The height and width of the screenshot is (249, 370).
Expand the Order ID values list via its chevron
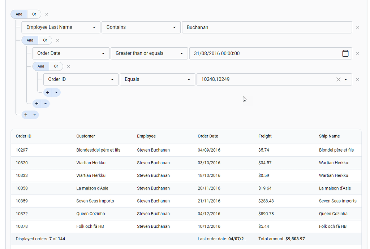[x=346, y=79]
